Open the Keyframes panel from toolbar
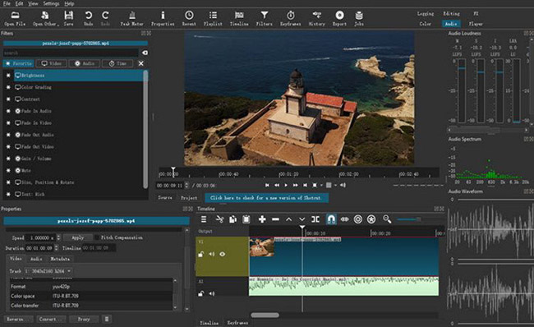Image resolution: width=534 pixels, height=327 pixels. click(x=290, y=18)
